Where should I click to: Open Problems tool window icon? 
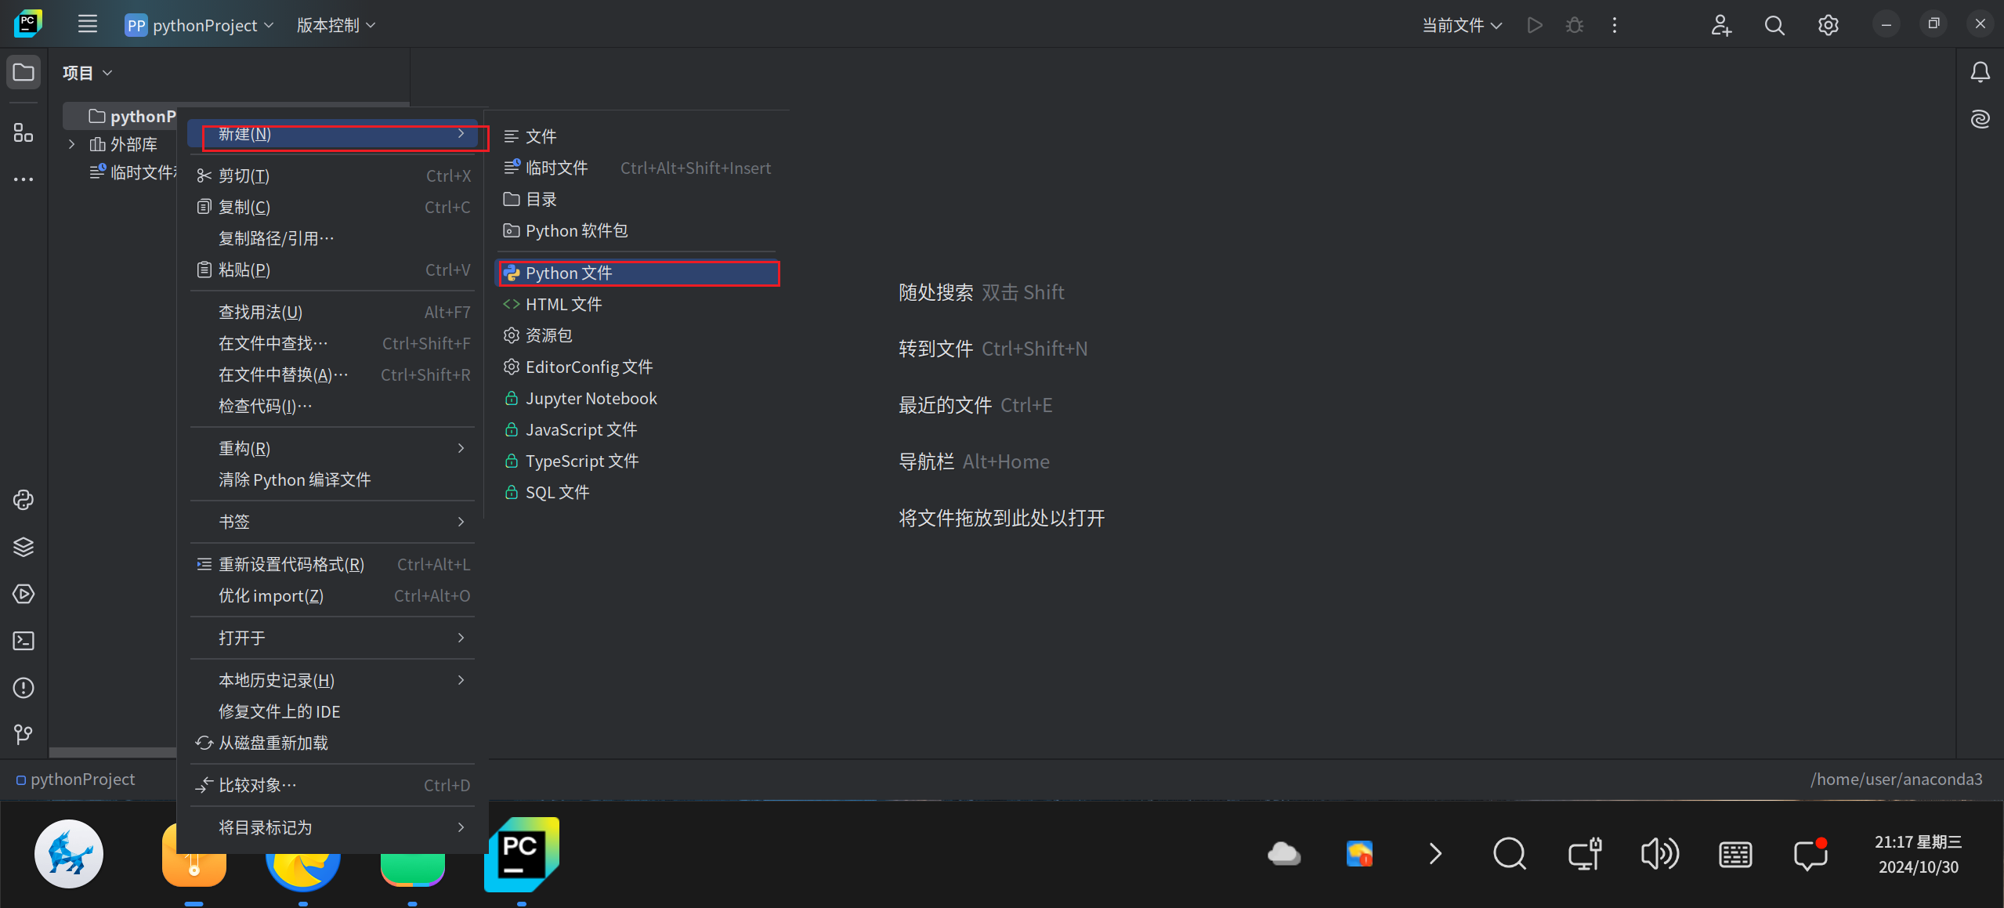tap(24, 688)
